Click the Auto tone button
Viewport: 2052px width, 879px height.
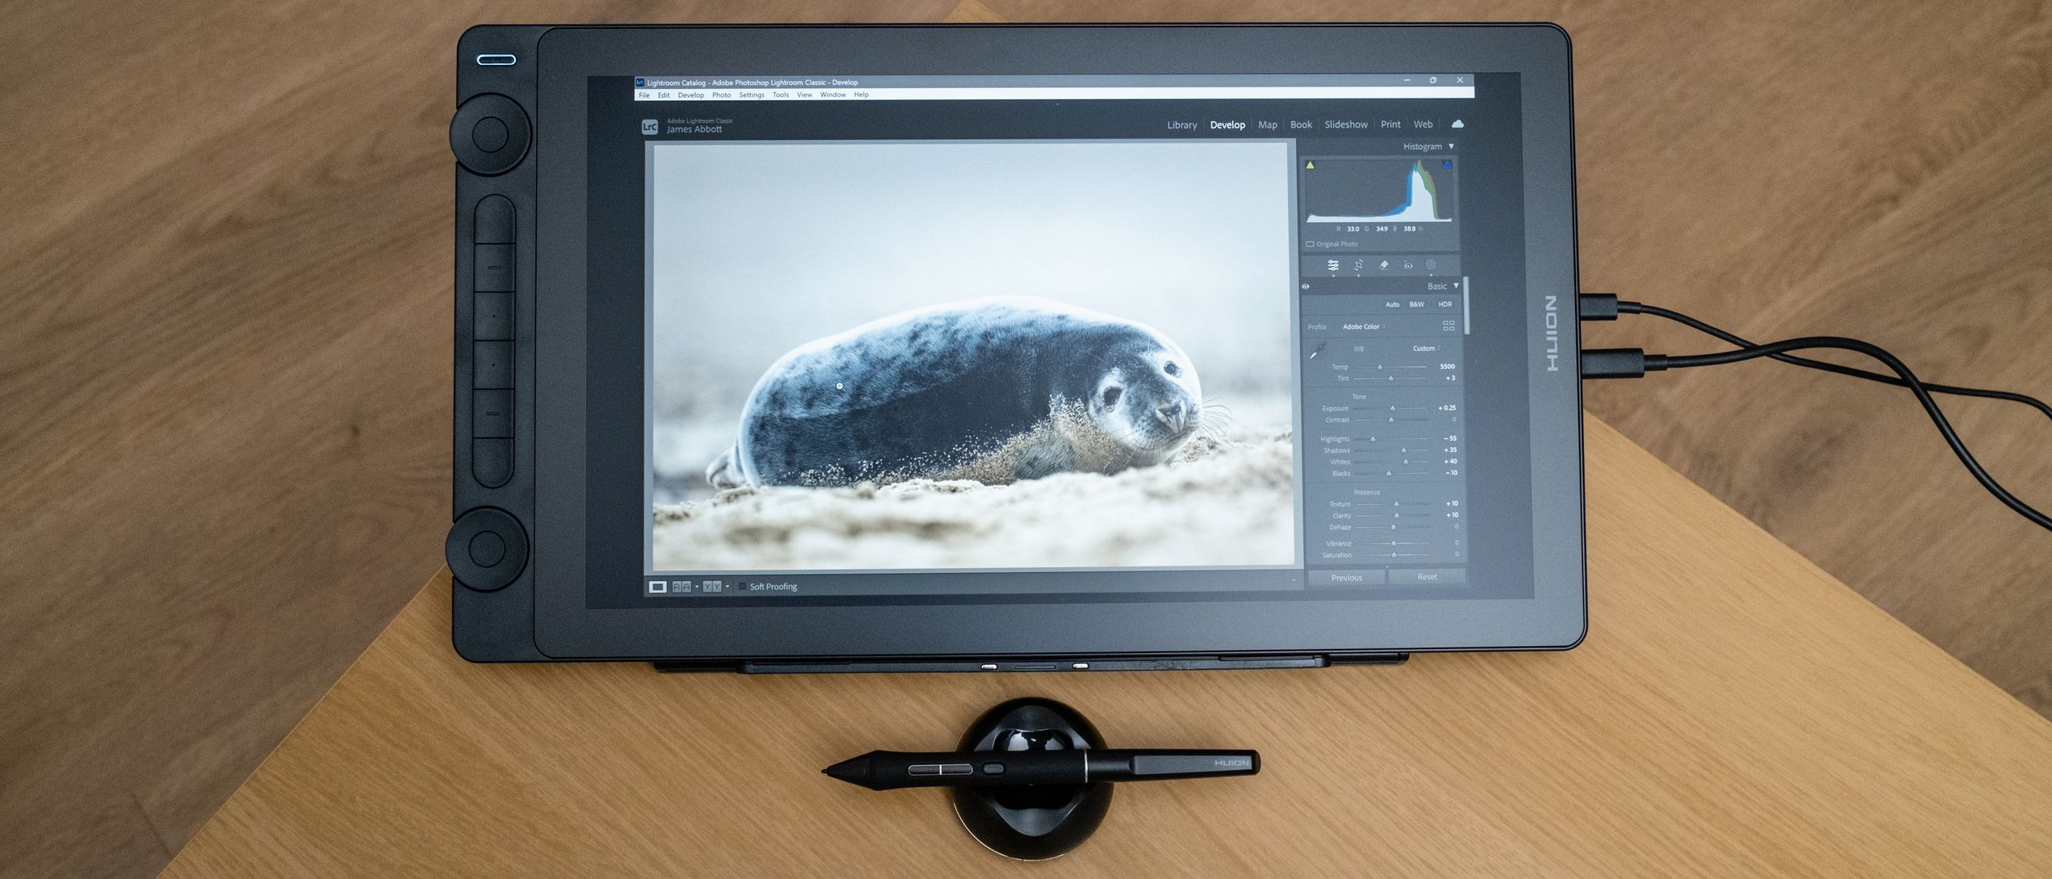coord(1392,304)
